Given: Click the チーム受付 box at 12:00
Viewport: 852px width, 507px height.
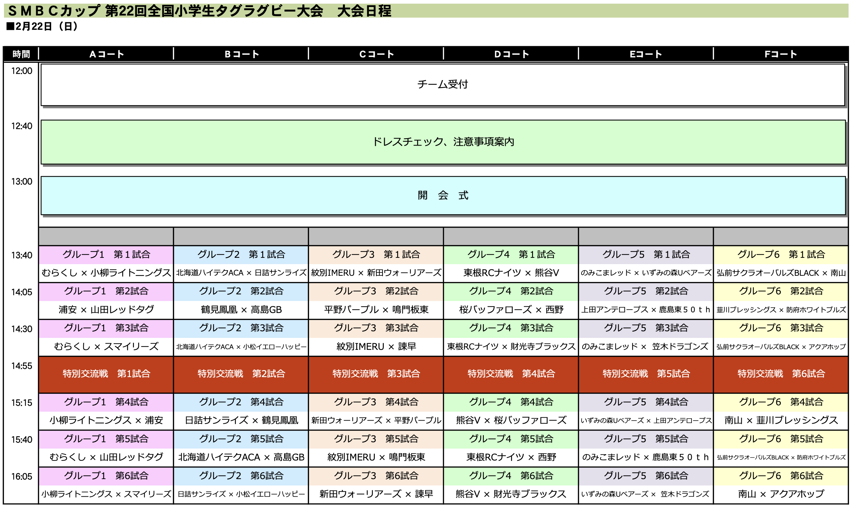Looking at the screenshot, I should [x=442, y=84].
